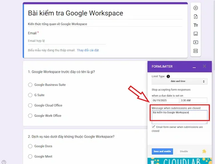Screen dimensions: 215x164
Task: Open Thay đổi cài đặt link
Action: coord(88,50)
